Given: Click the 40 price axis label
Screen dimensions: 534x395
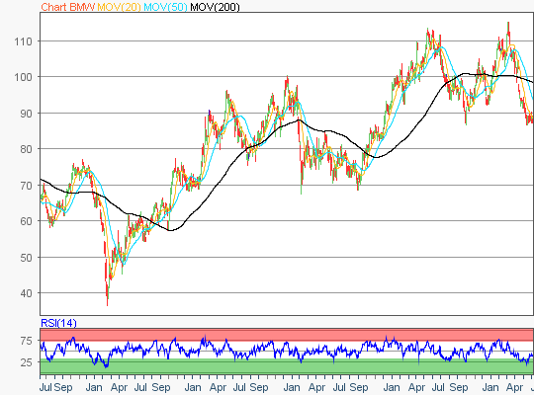Looking at the screenshot, I should [x=27, y=293].
